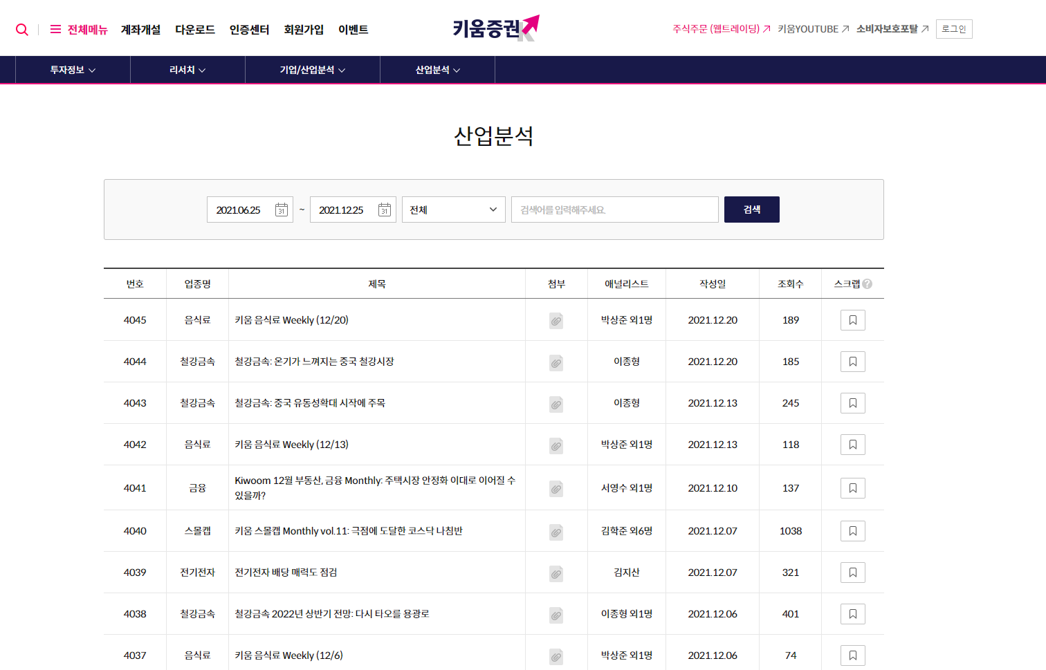1046x670 pixels.
Task: Open start date calendar picker icon
Action: coord(282,210)
